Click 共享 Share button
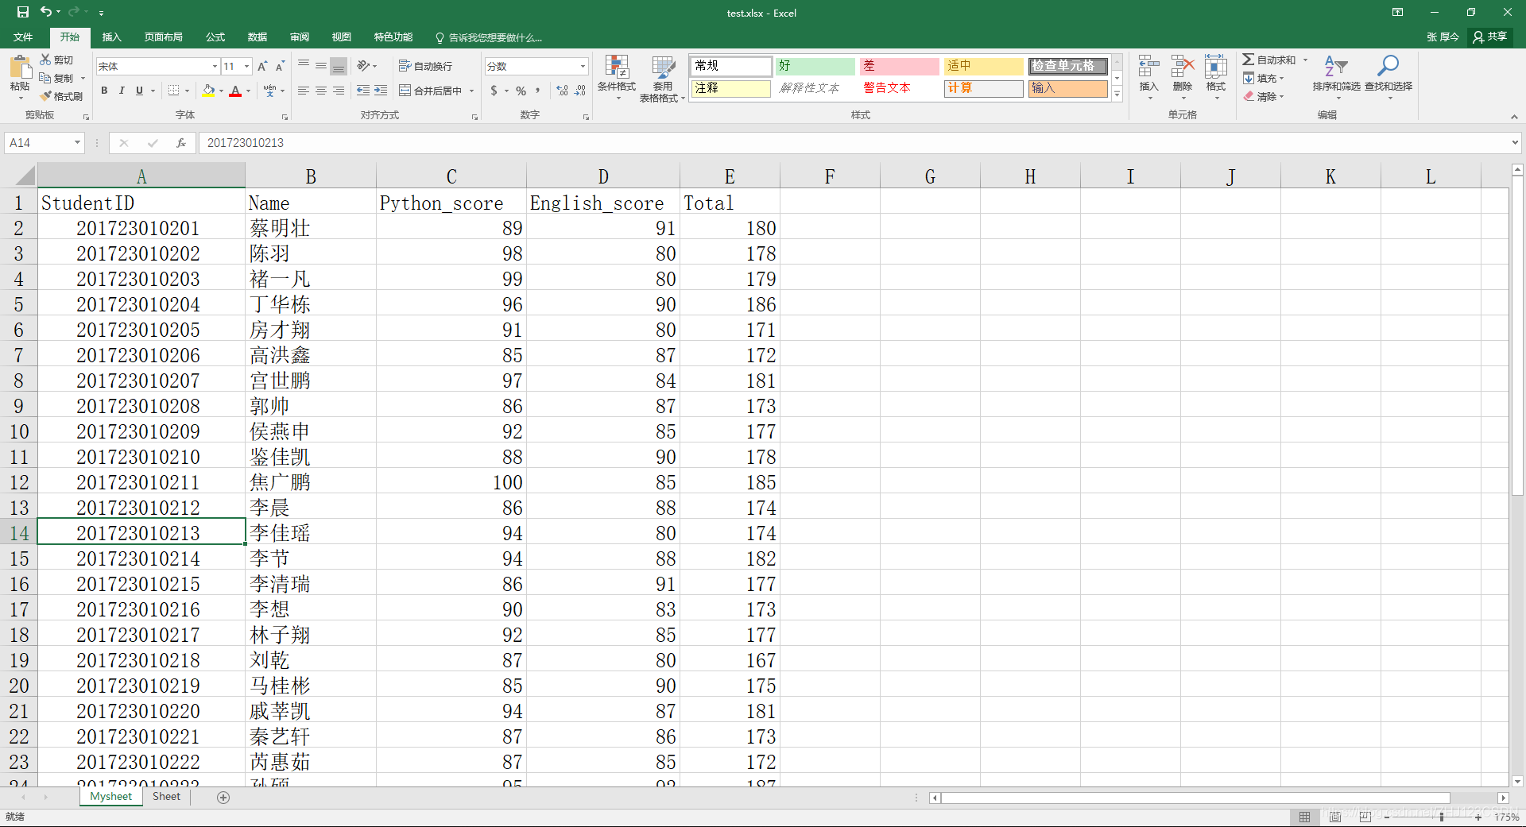The image size is (1526, 827). tap(1489, 37)
